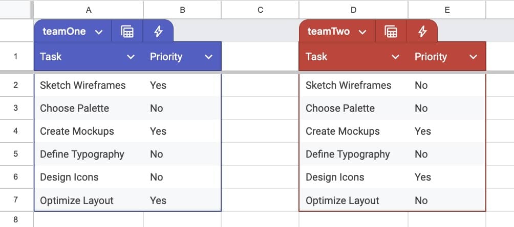This screenshot has height=227, width=514.
Task: Open teamTwo table name dropdown
Action: pos(363,32)
